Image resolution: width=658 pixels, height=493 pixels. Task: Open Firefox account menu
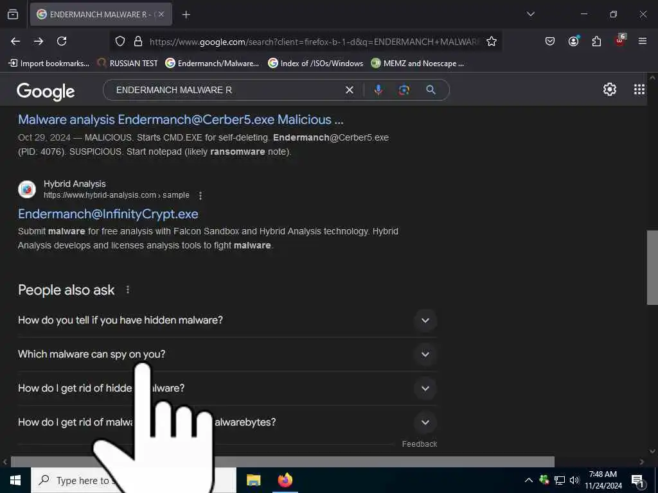[x=573, y=41]
